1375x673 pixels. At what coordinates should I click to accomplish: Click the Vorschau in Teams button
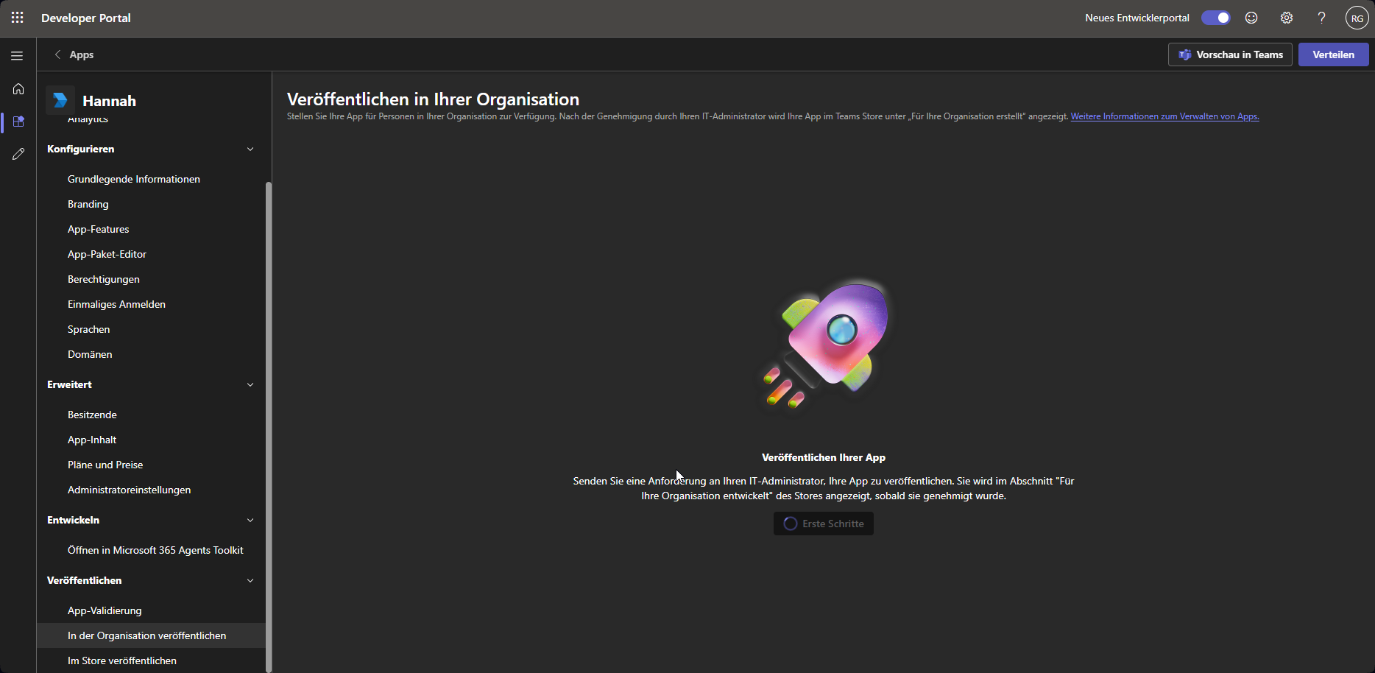point(1230,54)
